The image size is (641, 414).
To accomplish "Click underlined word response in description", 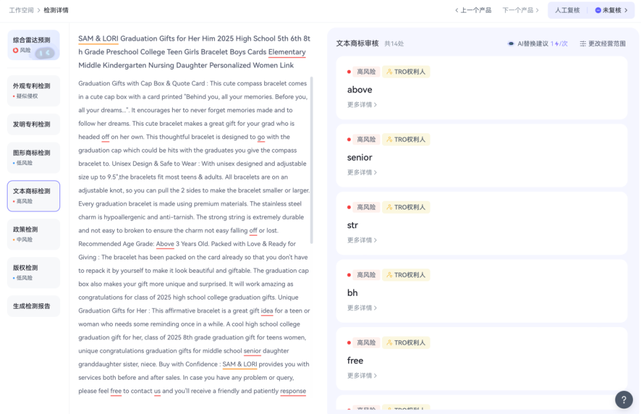I will (293, 391).
